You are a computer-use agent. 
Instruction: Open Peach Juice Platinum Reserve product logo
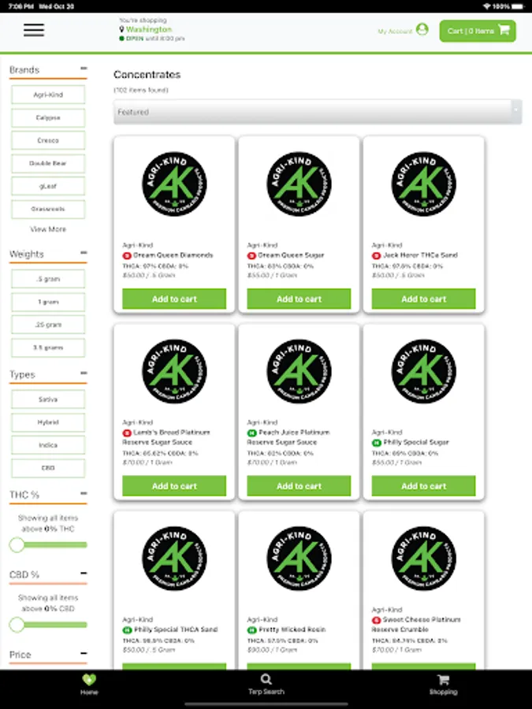pyautogui.click(x=299, y=371)
